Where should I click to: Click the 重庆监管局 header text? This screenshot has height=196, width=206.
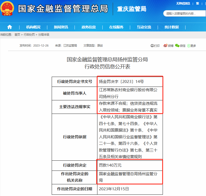point(132,9)
